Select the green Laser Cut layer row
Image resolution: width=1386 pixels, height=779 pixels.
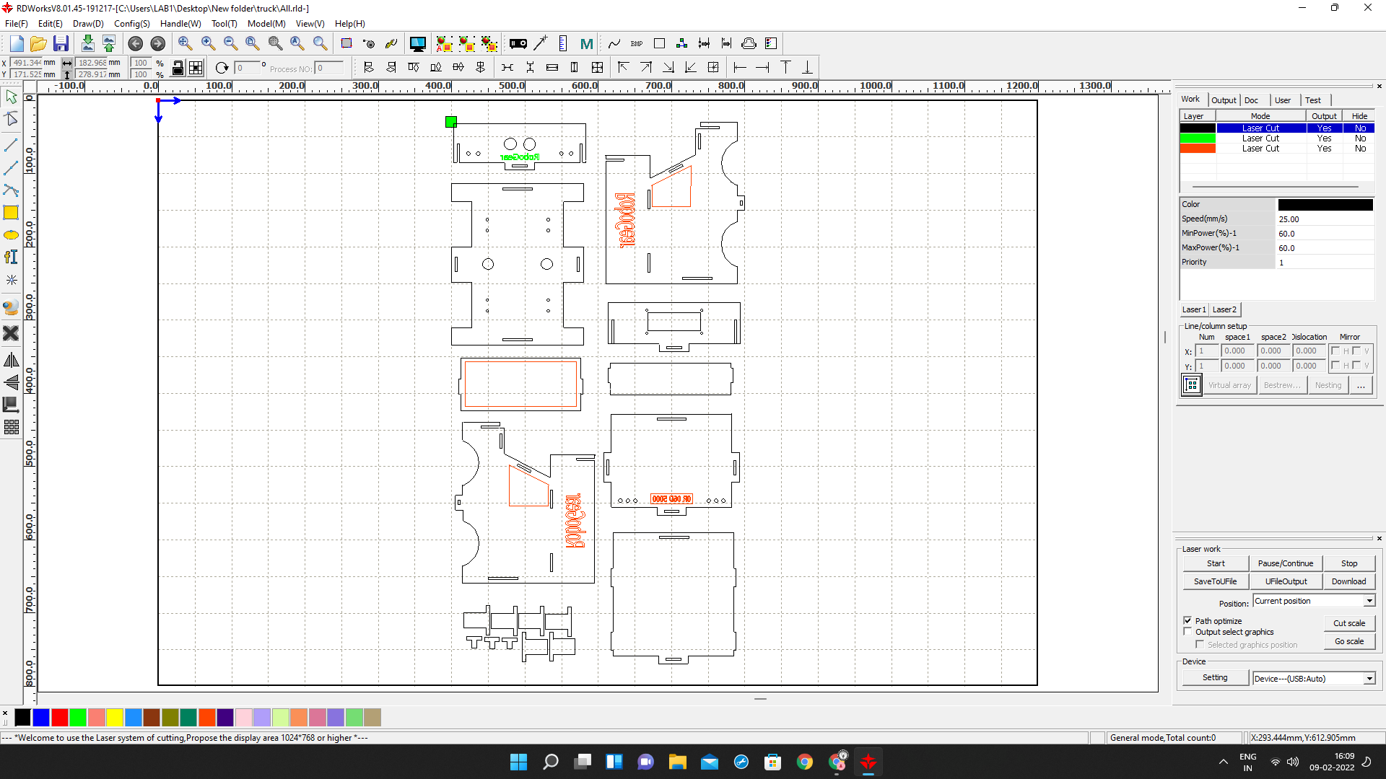1260,138
